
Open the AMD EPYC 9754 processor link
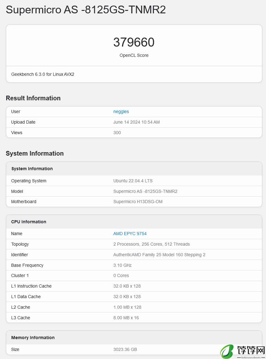coord(130,234)
